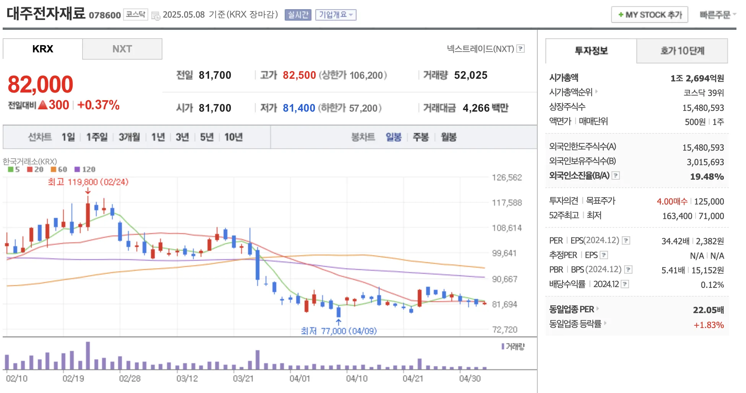Show the 1주일 line chart
The height and width of the screenshot is (393, 746).
[x=97, y=137]
